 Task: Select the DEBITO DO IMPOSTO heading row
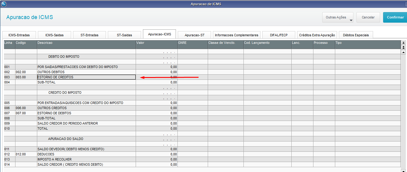[202, 57]
